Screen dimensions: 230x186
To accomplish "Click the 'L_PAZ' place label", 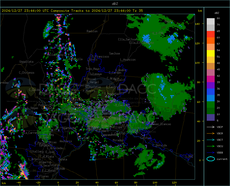I will click(189, 157).
